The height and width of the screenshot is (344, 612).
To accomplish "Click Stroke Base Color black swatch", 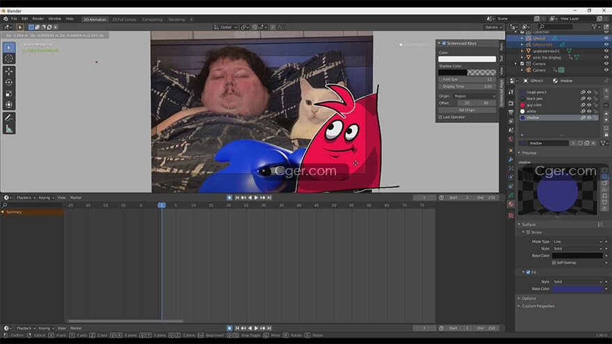I will point(577,256).
